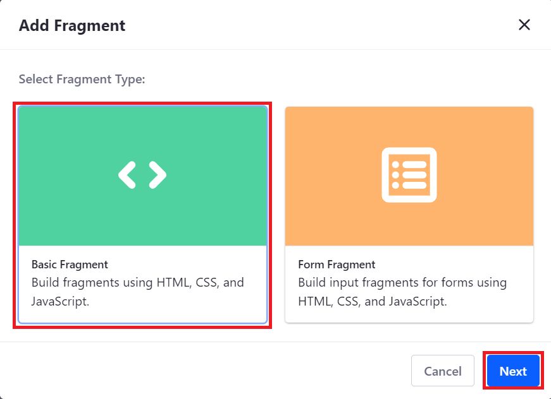The width and height of the screenshot is (551, 399).
Task: Select the Basic Fragment type by its title
Action: pyautogui.click(x=70, y=265)
